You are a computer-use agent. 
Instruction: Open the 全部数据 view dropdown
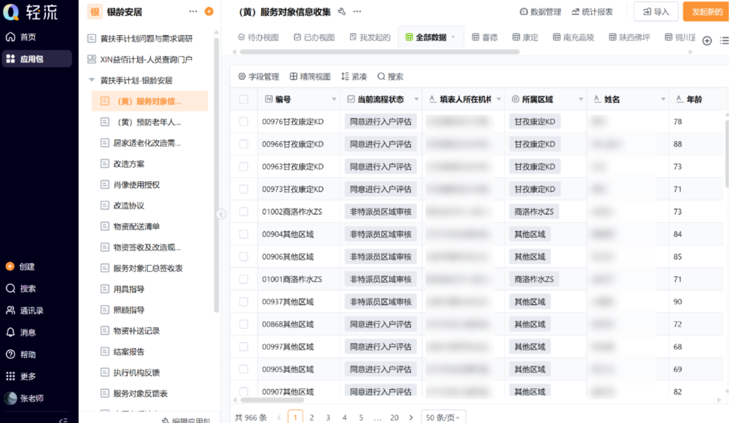click(x=453, y=37)
